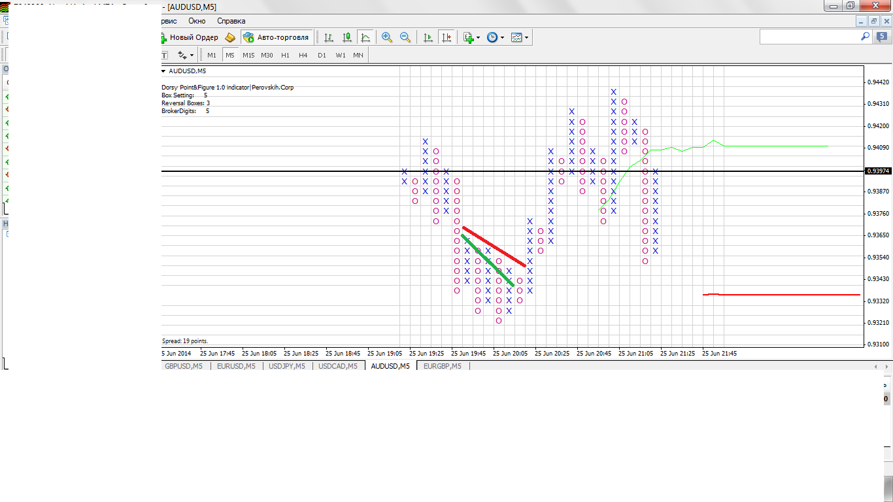This screenshot has height=502, width=893.
Task: Click the yellow MetaEditor book icon
Action: pyautogui.click(x=230, y=37)
